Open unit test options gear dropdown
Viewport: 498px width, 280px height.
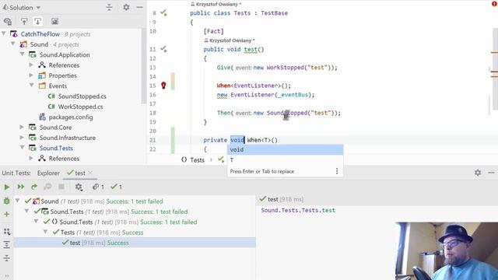pos(79,187)
